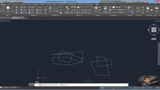Open the Parametric ribbon tab
Screen dimensions: 160x90
(x=23, y=4)
